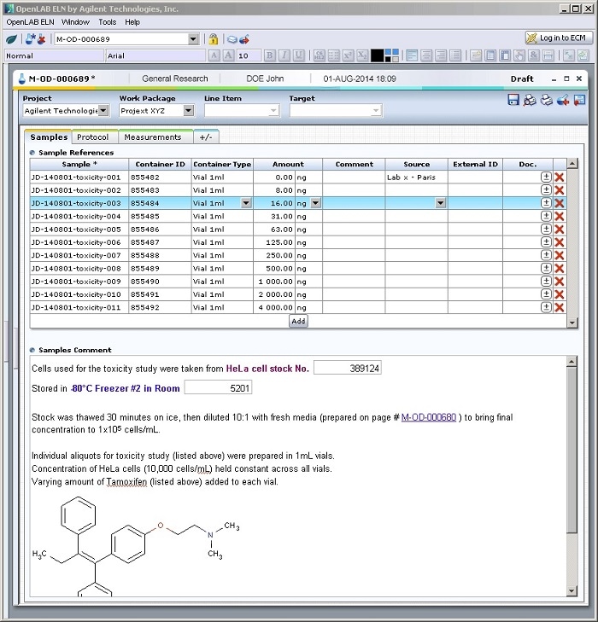
Task: Click the save icon in the experiment header
Action: (513, 101)
